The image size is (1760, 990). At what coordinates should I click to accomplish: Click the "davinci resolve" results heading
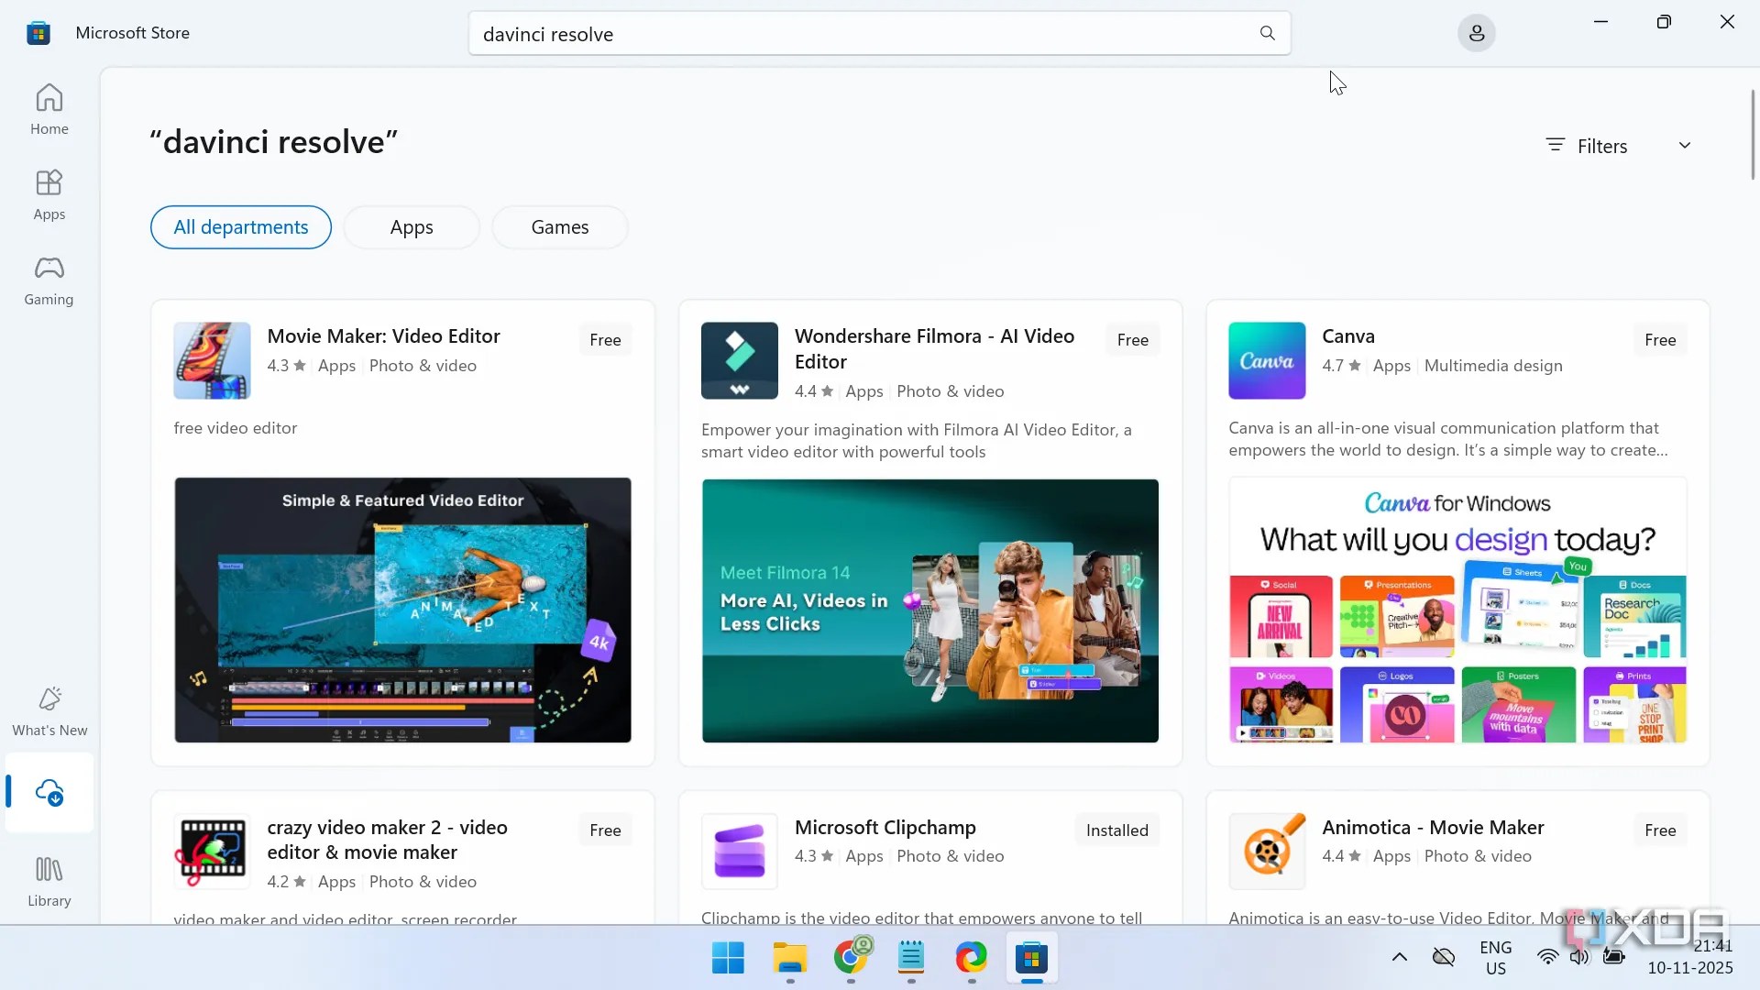coord(274,142)
